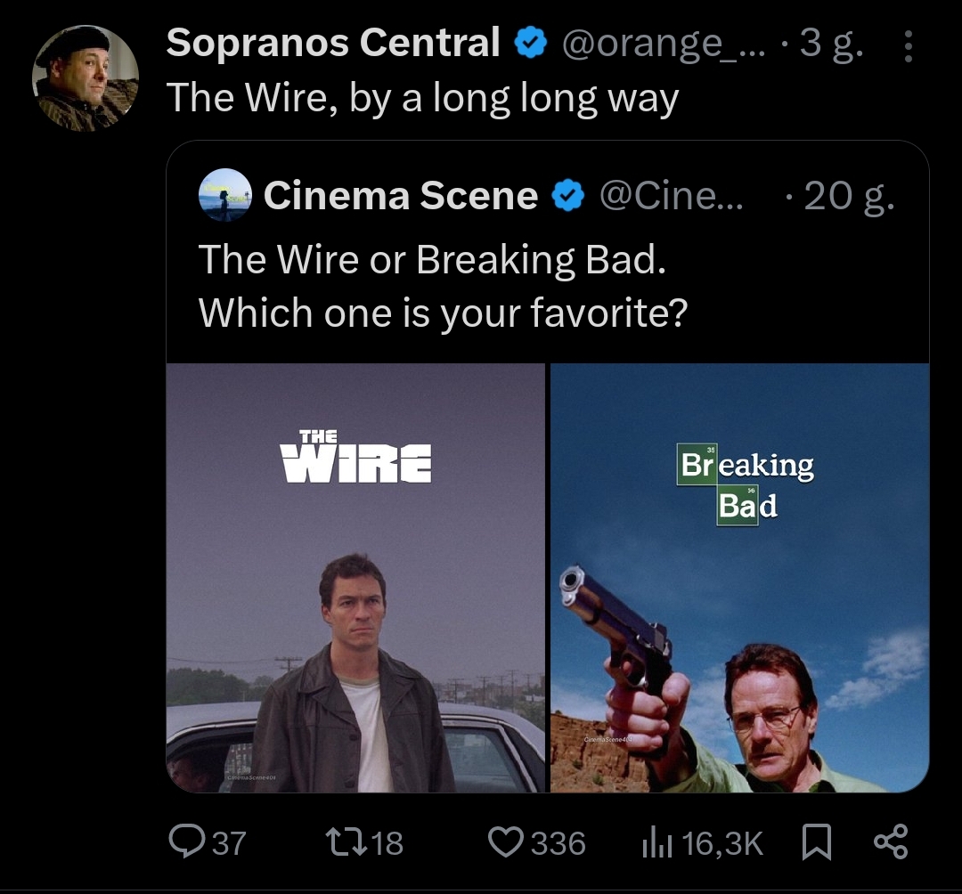Like the tweet with heart icon
Screen dimensions: 962x894
tap(506, 842)
